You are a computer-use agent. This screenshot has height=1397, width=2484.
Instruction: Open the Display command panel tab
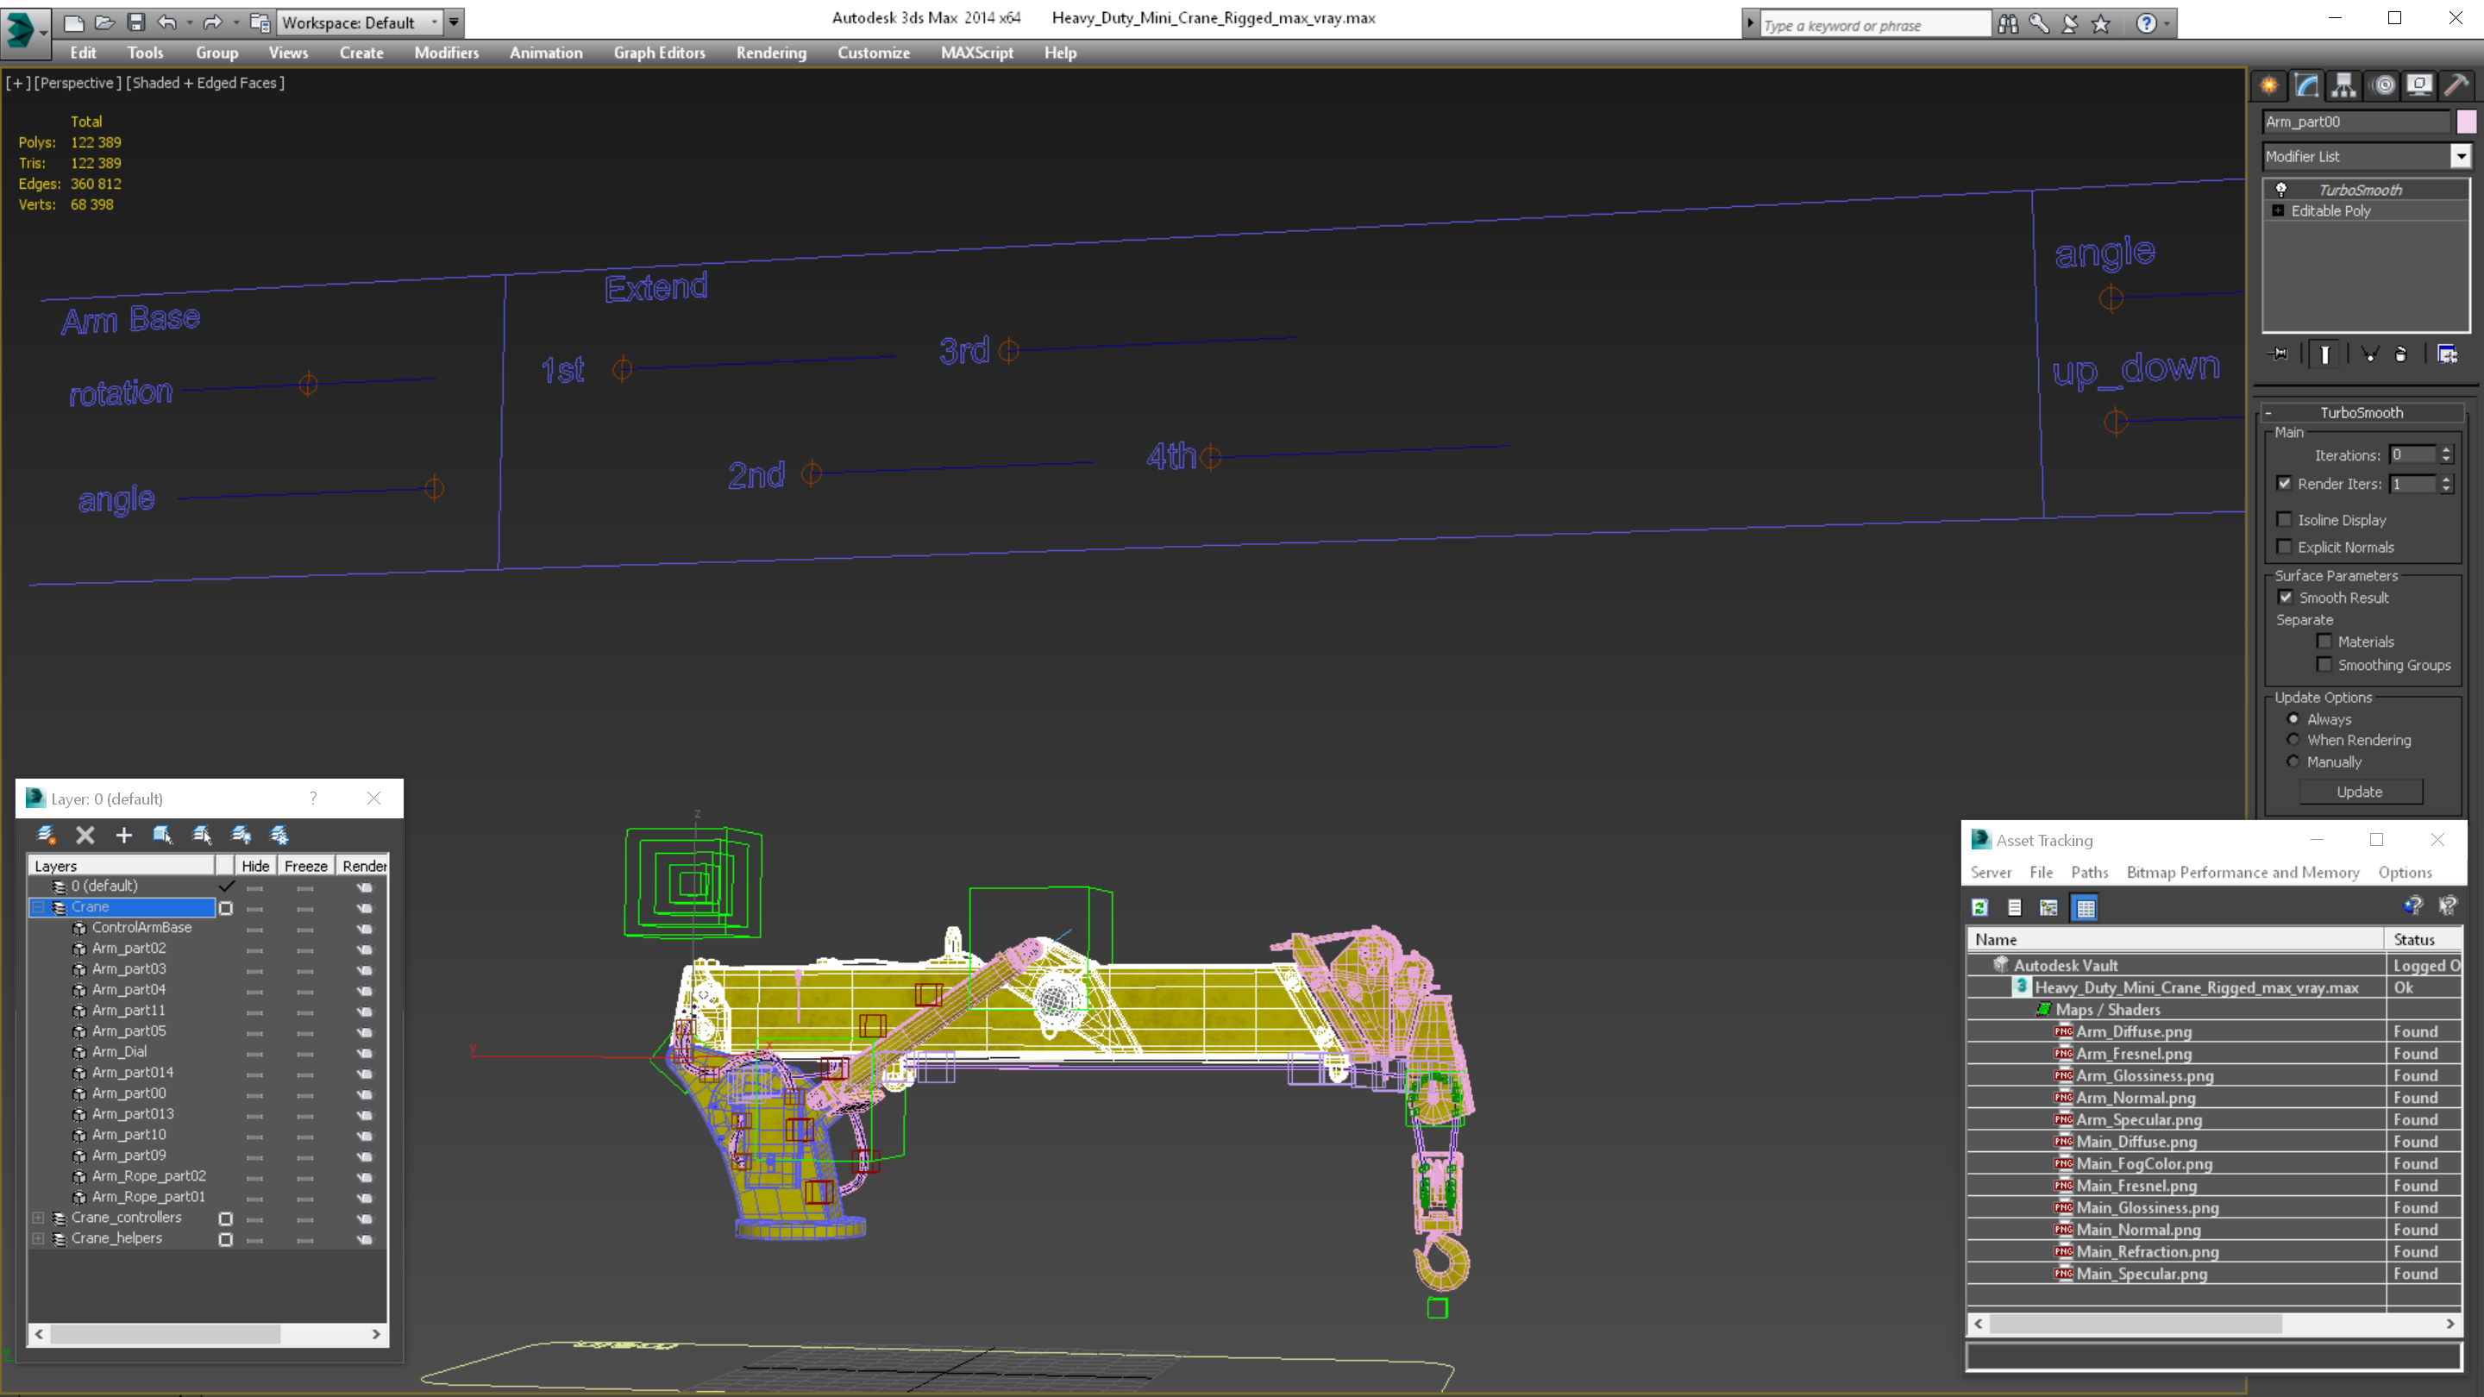pyautogui.click(x=2419, y=85)
